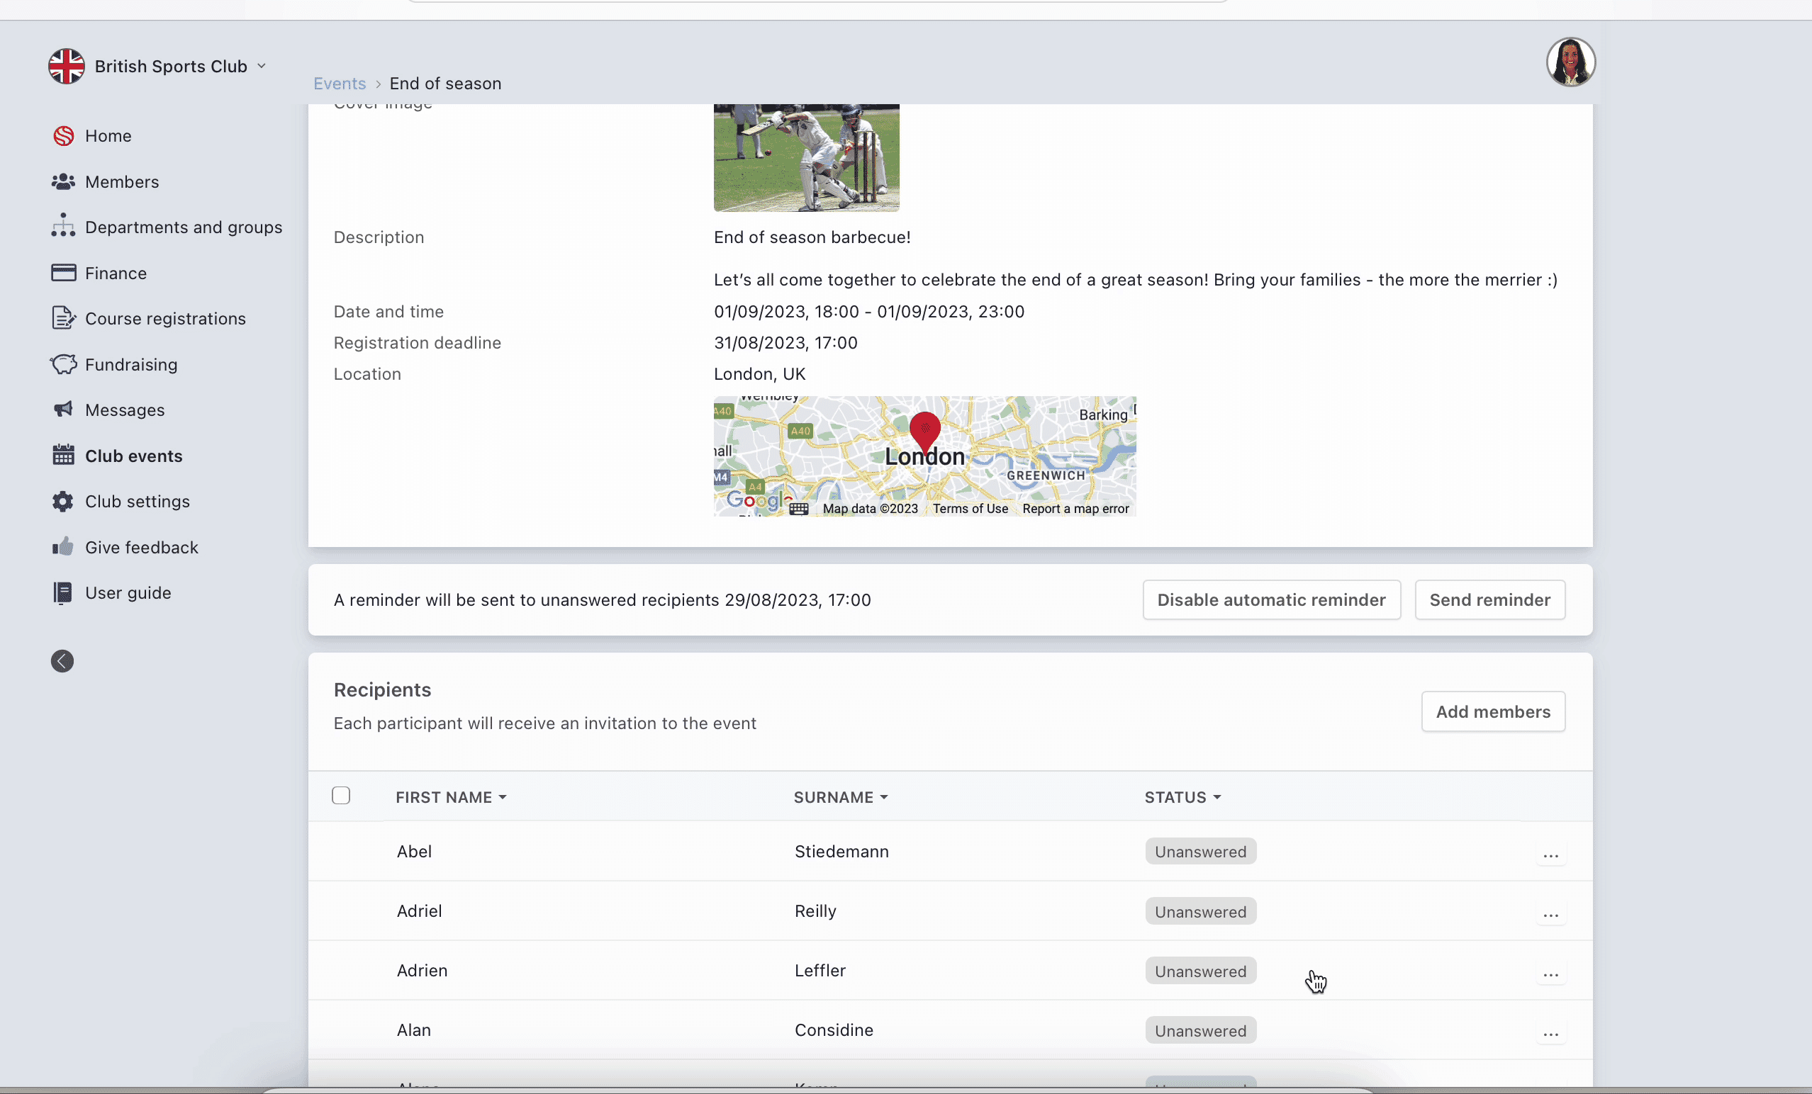
Task: Click Disable automatic reminder button
Action: (1271, 600)
